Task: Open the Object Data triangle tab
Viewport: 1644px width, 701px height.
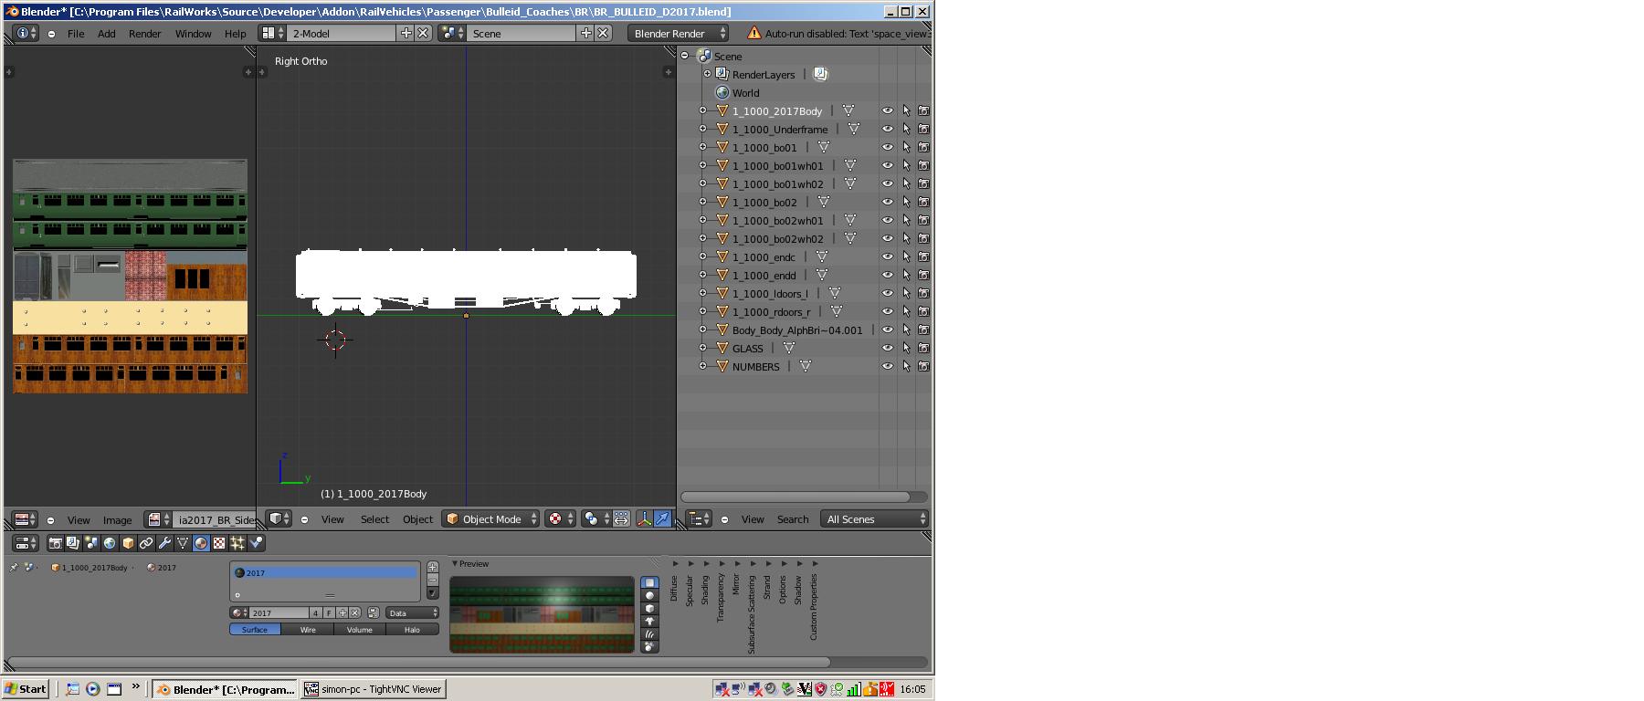Action: [x=183, y=543]
